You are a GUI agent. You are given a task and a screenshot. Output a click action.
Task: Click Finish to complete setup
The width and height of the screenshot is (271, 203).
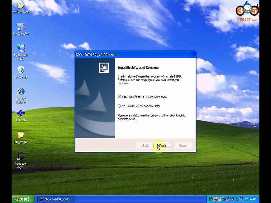click(163, 145)
